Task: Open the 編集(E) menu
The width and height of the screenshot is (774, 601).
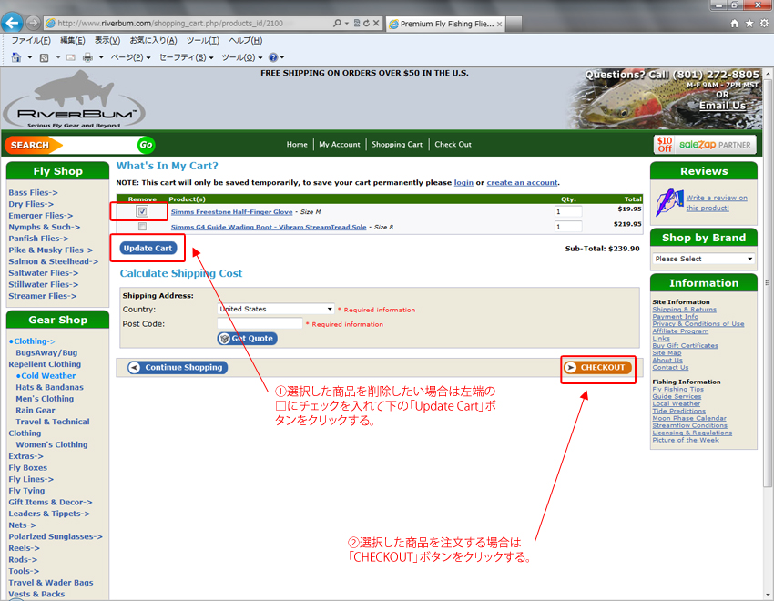Action: (73, 40)
